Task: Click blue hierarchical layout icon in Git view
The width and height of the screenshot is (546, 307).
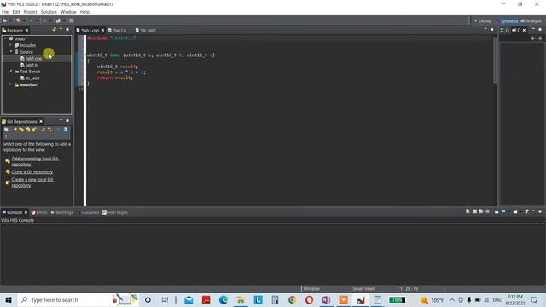Action: click(65, 130)
